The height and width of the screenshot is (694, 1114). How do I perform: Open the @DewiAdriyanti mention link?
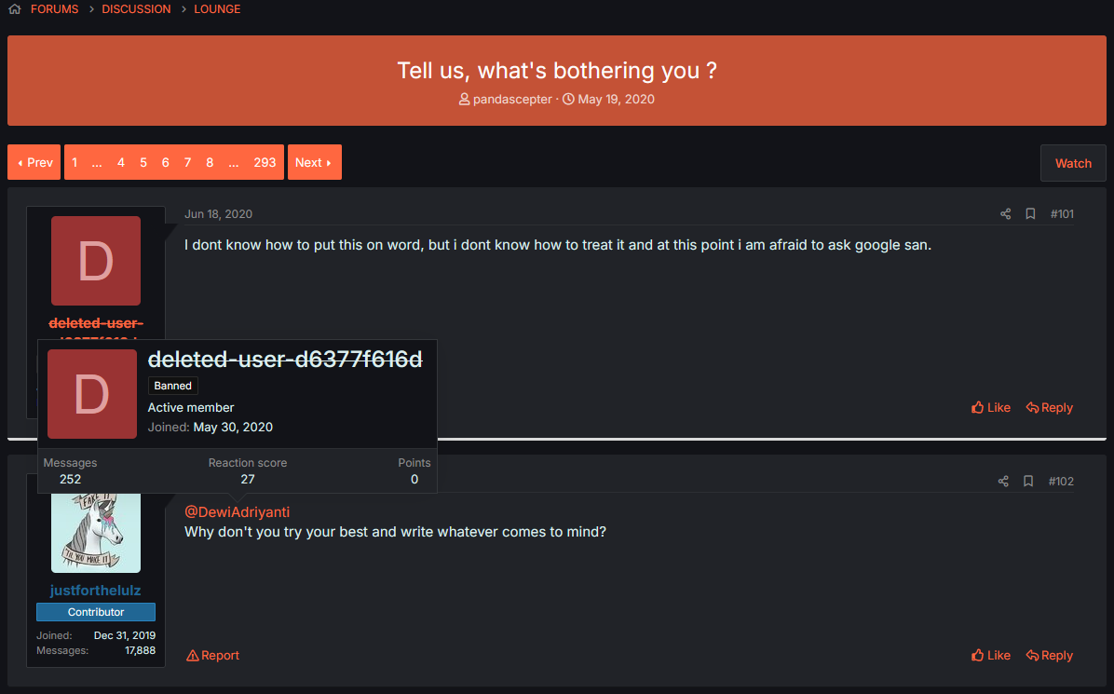tap(238, 512)
